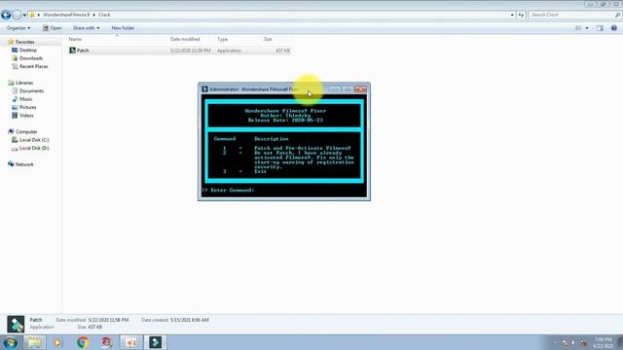Open Windows Media Player from the taskbar

point(58,342)
